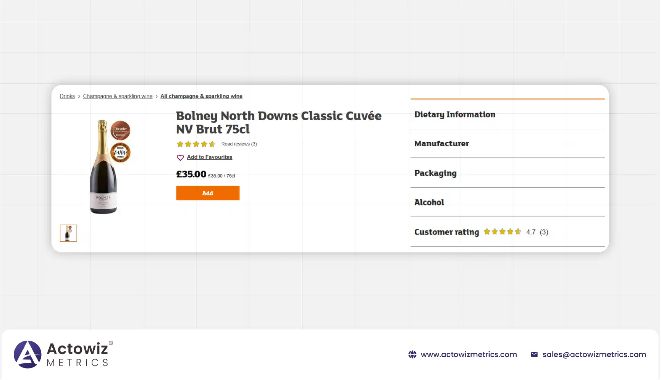Image resolution: width=661 pixels, height=380 pixels.
Task: Click the email envelope icon
Action: pos(534,354)
